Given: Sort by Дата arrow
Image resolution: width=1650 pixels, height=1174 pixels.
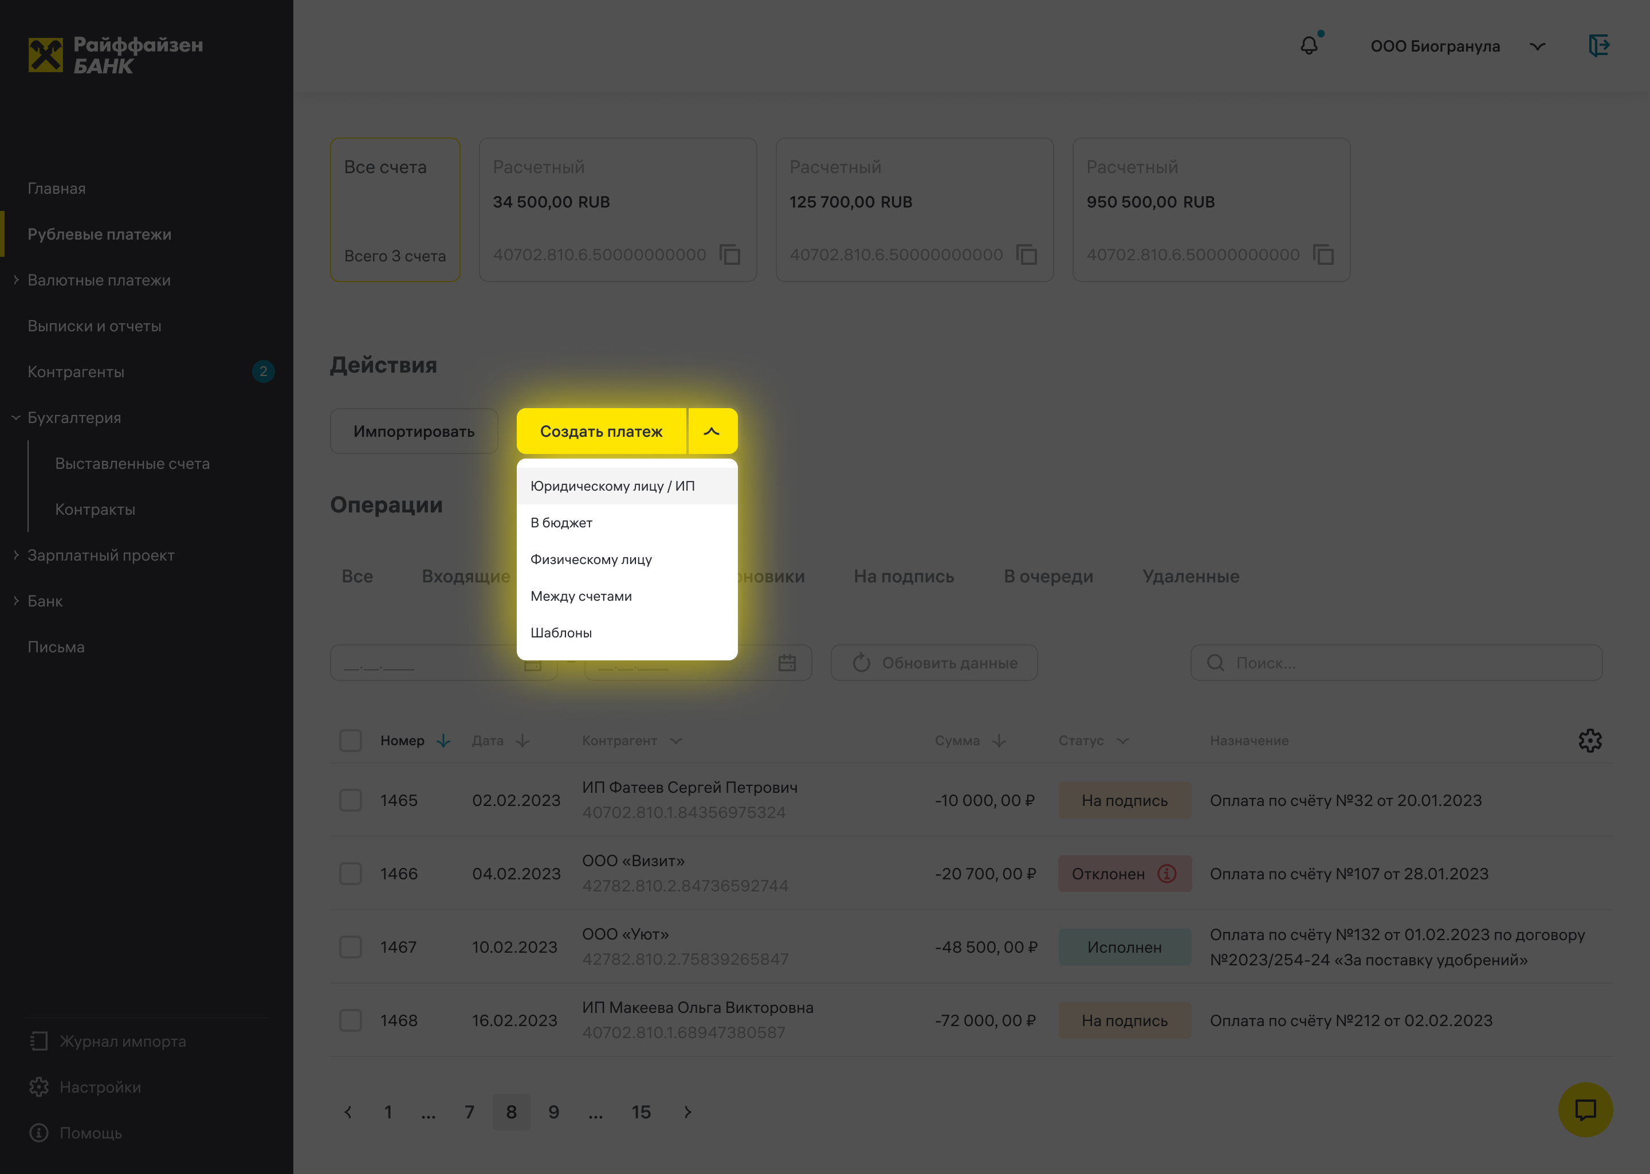Looking at the screenshot, I should point(522,740).
